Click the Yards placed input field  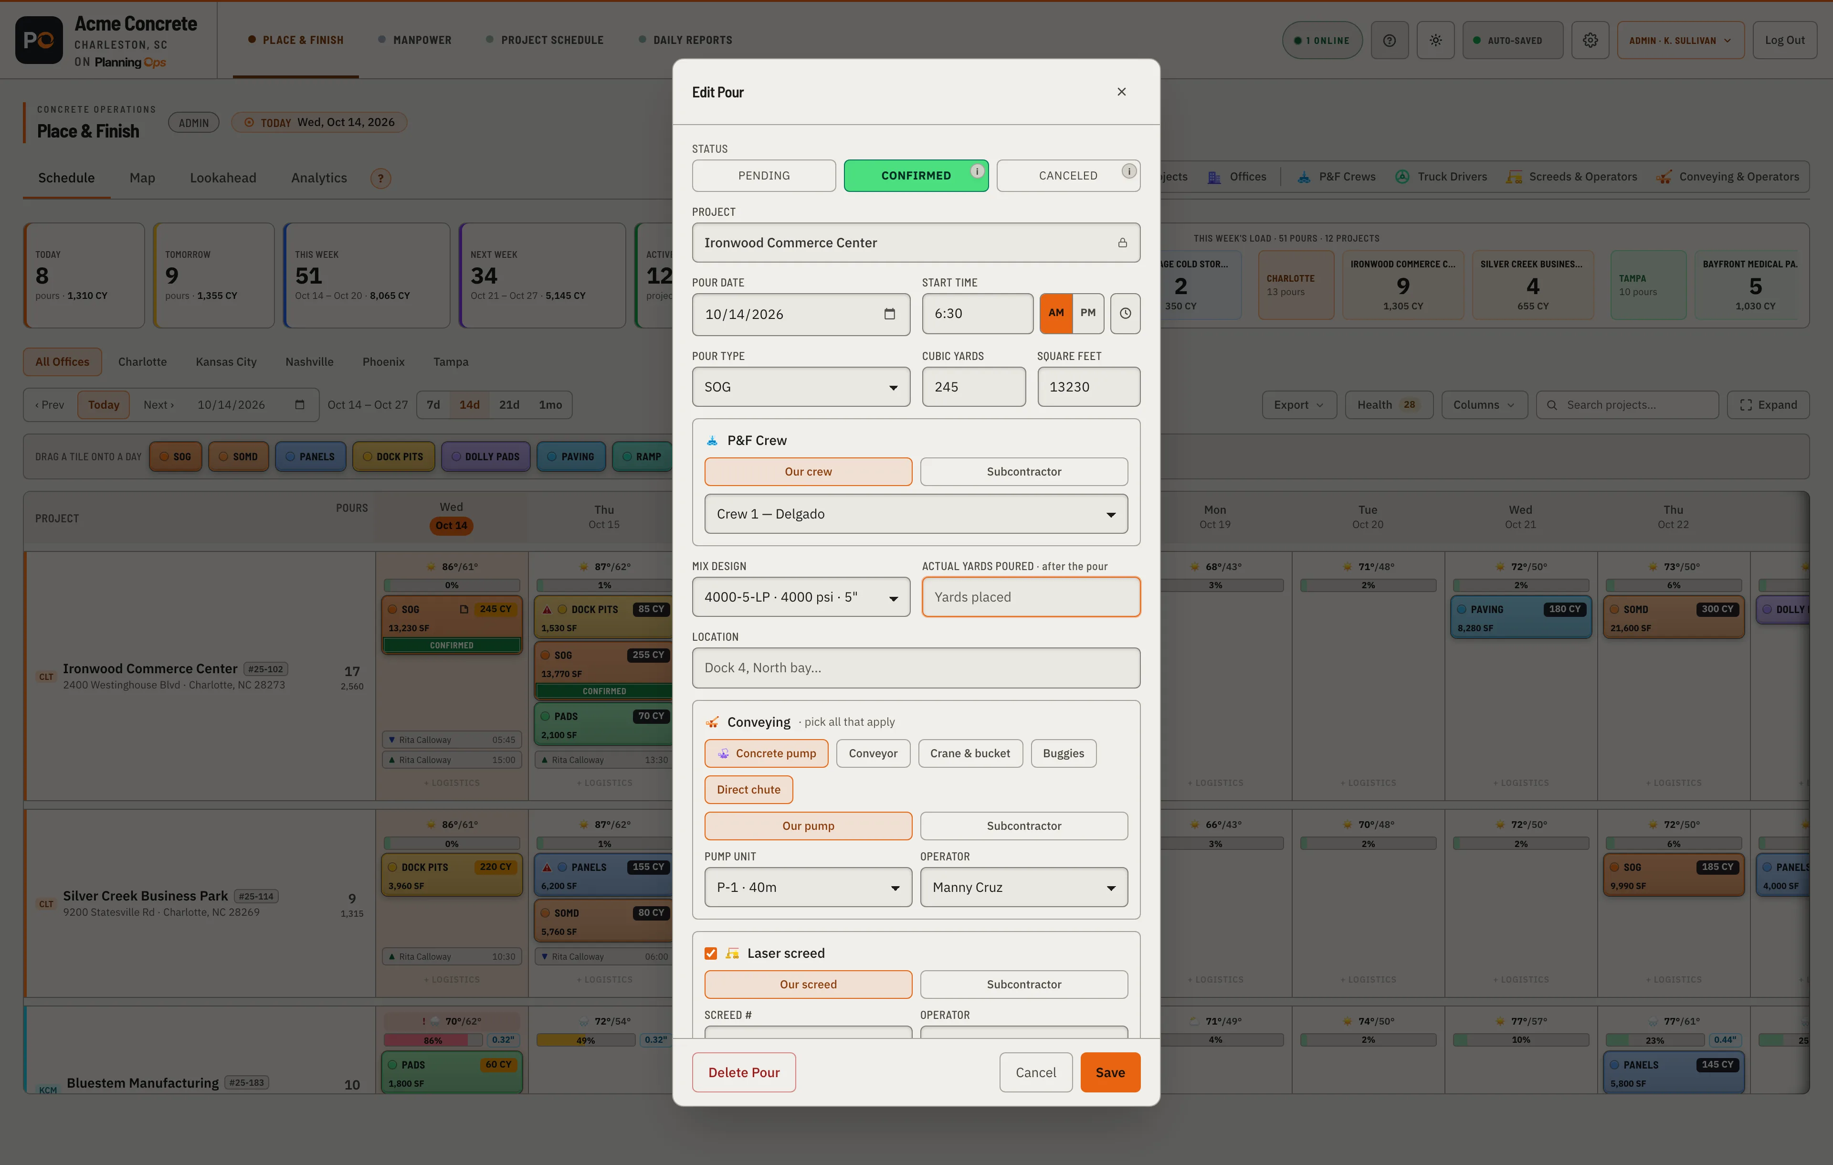coord(1031,597)
